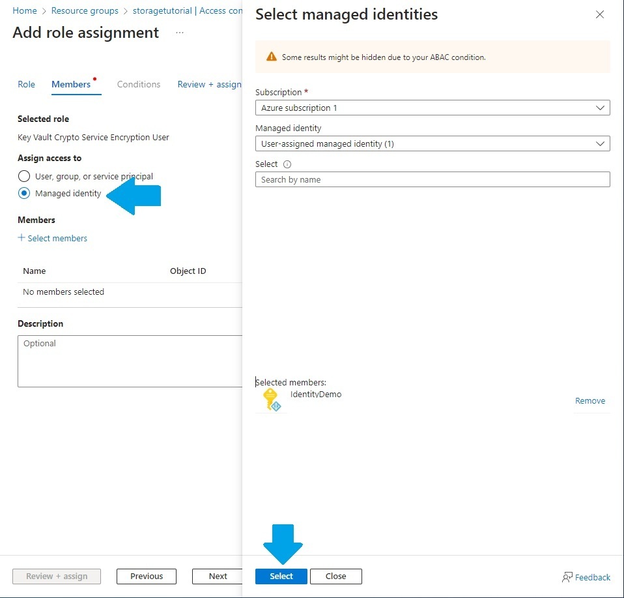Click the No members selected row
Screen dimensions: 624x598
click(130, 292)
